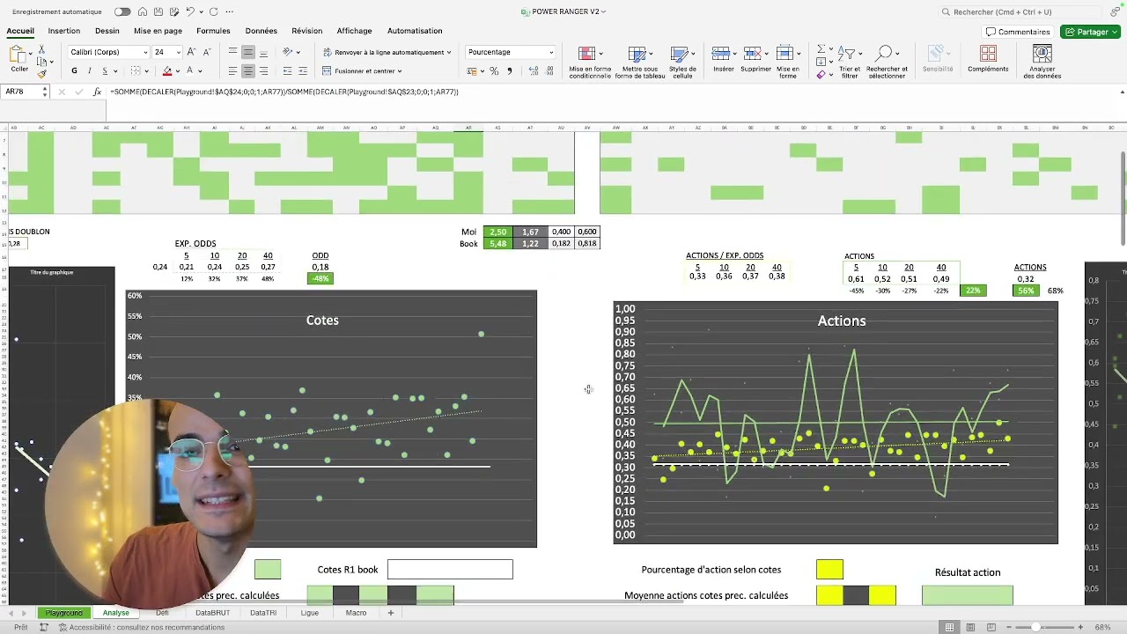Click the green Partager button
1127x634 pixels.
pos(1090,32)
